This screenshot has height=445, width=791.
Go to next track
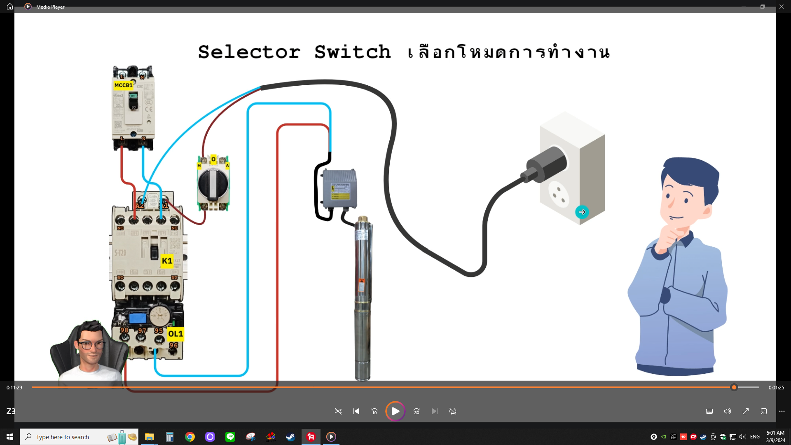(435, 411)
